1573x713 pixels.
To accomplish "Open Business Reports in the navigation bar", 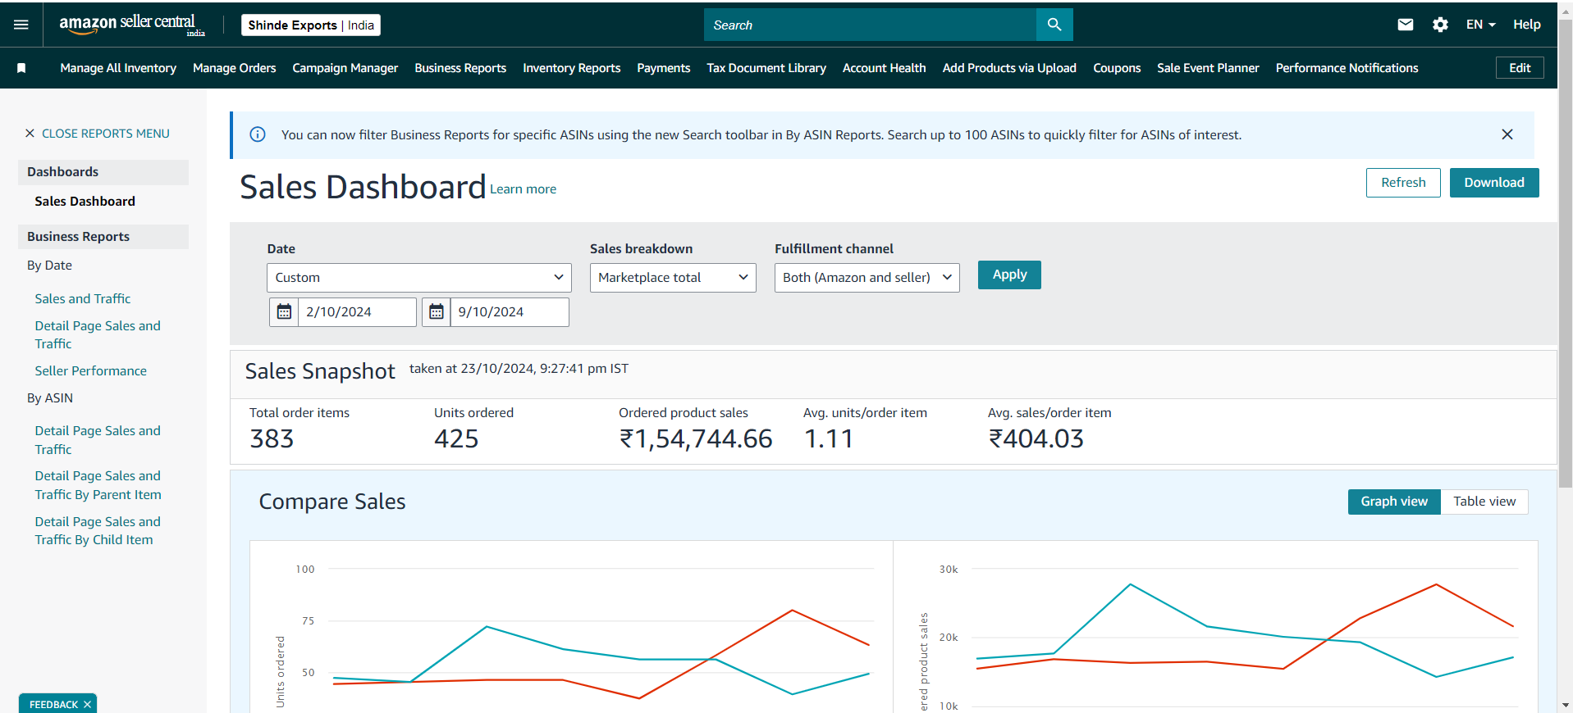I will 460,68.
